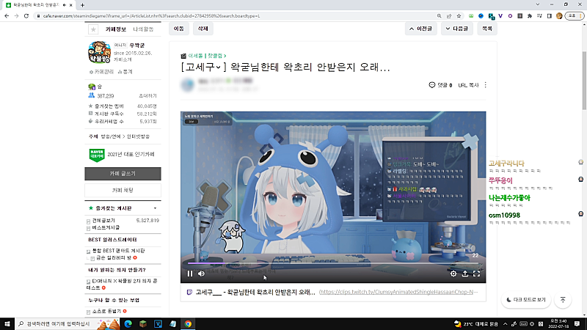The height and width of the screenshot is (330, 587).
Task: Share the clip via the player's share icon
Action: (465, 274)
